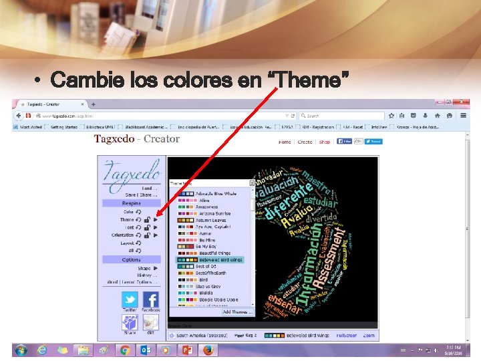Open the Orientation menu arrow

point(156,235)
